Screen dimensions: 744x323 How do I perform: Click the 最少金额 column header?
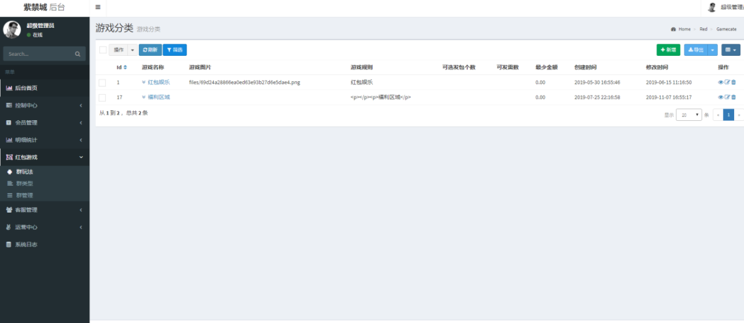(546, 67)
